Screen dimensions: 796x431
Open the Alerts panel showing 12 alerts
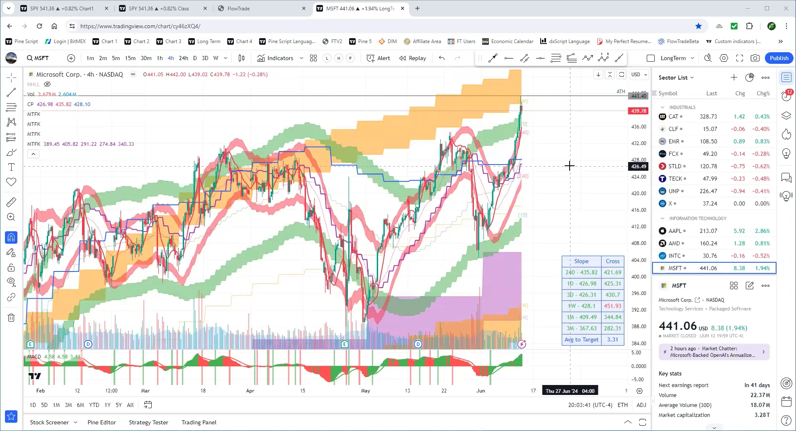point(786,96)
